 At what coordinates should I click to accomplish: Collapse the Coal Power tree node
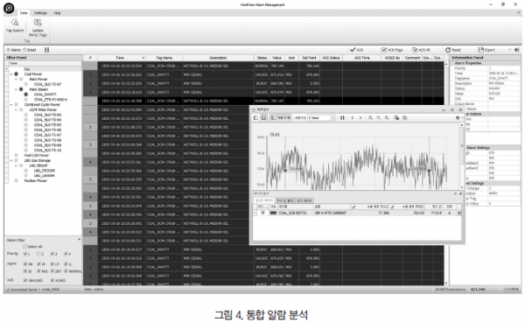11,74
